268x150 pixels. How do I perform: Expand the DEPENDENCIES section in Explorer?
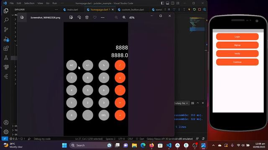coord(15,135)
